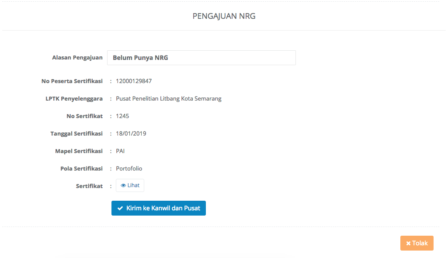Click the LPTK Penyelenggara text 'Pusat Penelitian Litbang'
Viewport: 448px width, 258px height.
(x=168, y=98)
